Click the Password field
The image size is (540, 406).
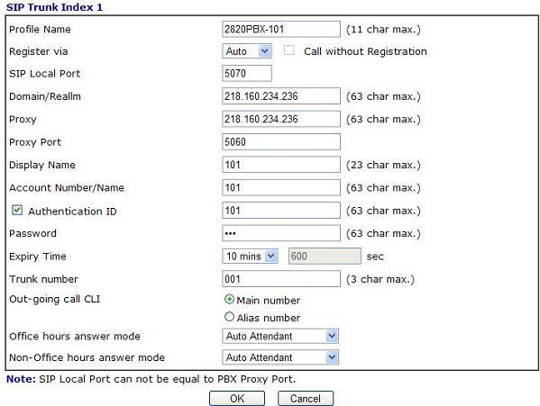[x=281, y=233]
